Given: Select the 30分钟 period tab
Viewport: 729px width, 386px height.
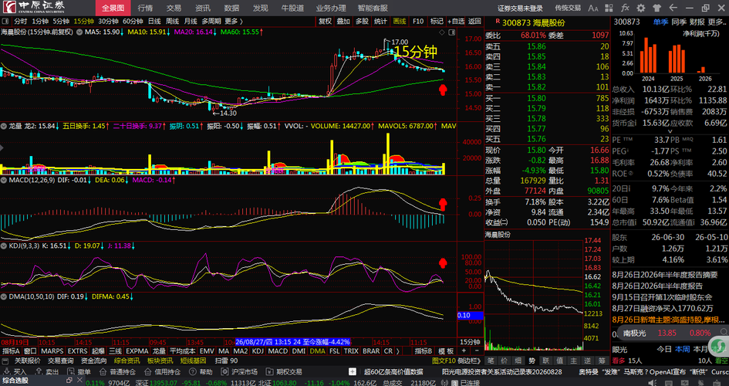Looking at the screenshot, I should (108, 22).
